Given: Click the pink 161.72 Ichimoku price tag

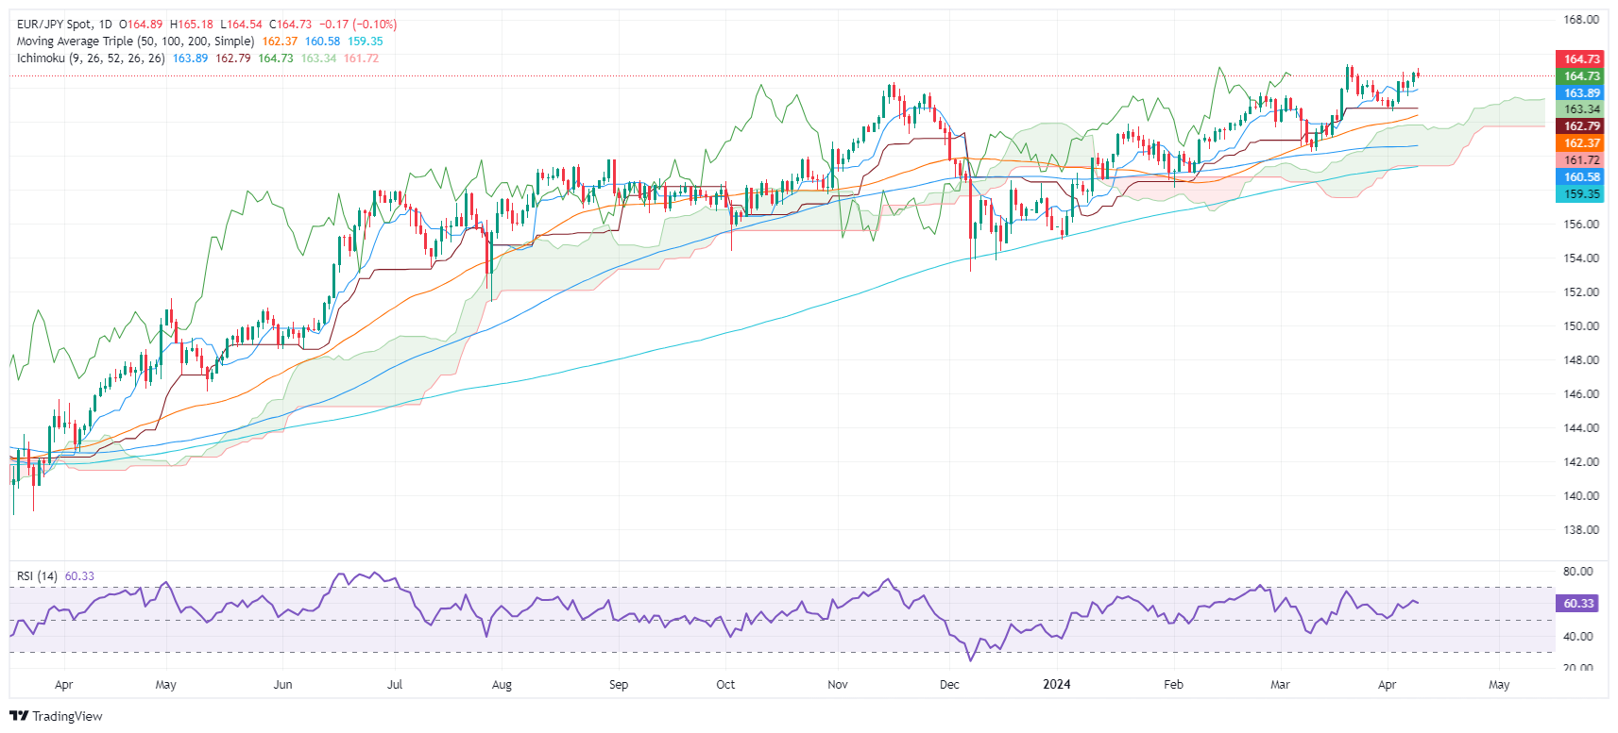Looking at the screenshot, I should (x=1581, y=160).
